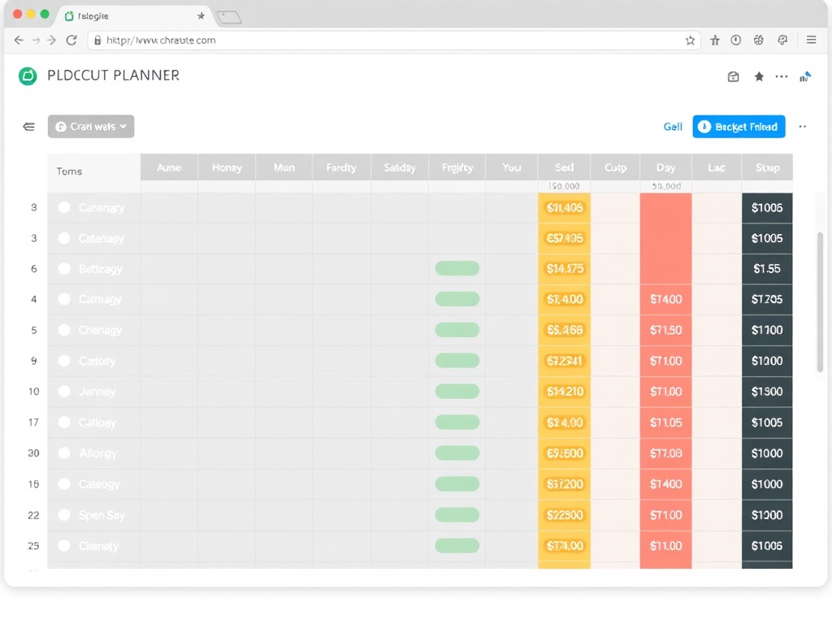This screenshot has height=624, width=832.
Task: Click the Bucket Friiad blue button
Action: [x=739, y=127]
